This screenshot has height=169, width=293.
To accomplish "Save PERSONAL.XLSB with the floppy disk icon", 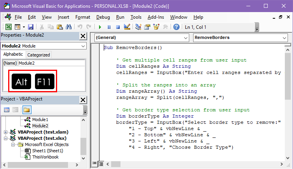I will (31, 27).
